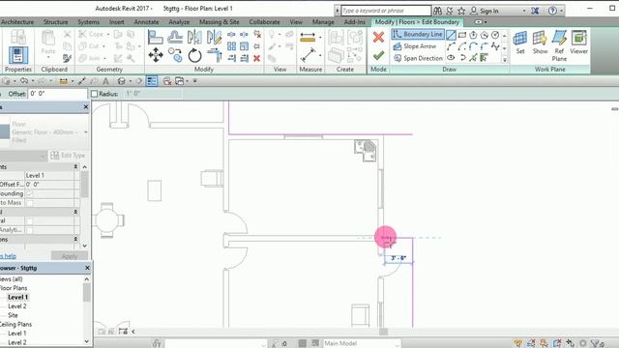619x348 pixels.
Task: Select the Array tool
Action: pos(232,46)
